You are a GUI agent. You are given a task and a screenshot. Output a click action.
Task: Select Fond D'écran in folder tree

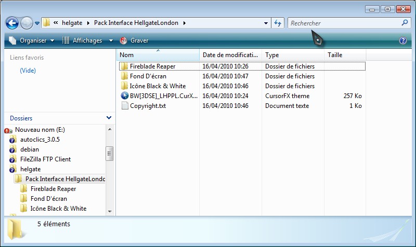(48, 199)
